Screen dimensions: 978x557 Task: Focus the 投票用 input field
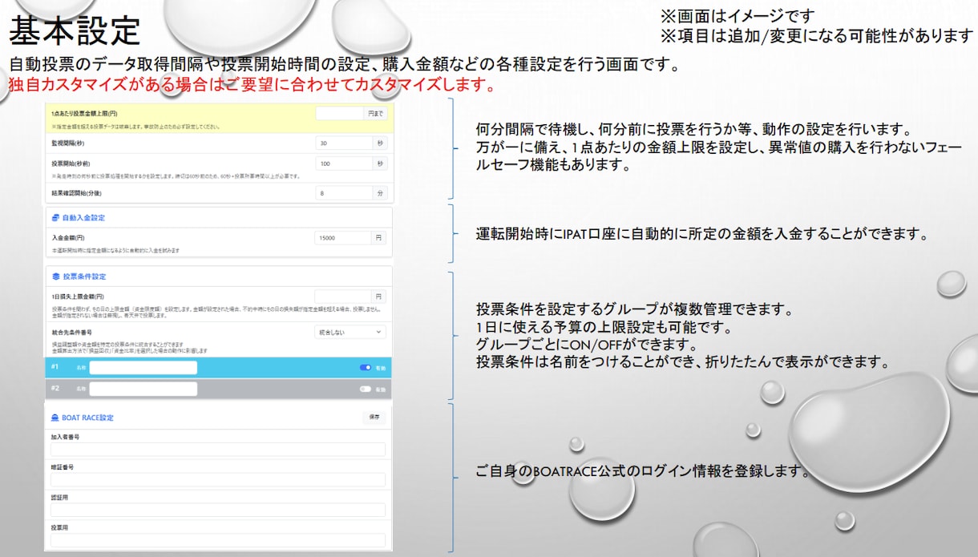[x=218, y=540]
